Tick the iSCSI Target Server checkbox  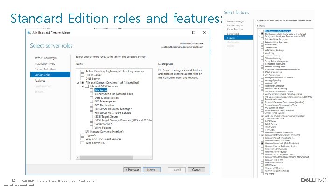(91, 116)
